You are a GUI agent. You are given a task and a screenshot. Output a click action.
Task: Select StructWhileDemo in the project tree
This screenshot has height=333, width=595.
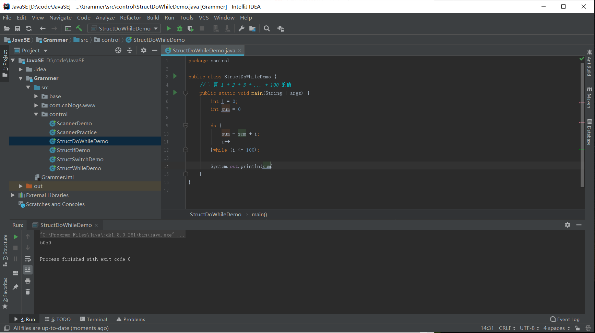click(79, 168)
